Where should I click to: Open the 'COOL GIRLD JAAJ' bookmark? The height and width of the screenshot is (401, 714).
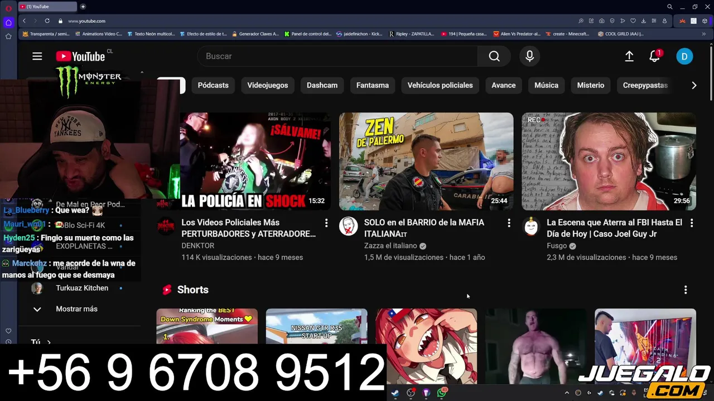(x=621, y=34)
